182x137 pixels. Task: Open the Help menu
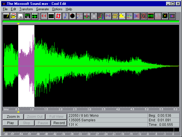click(x=69, y=9)
